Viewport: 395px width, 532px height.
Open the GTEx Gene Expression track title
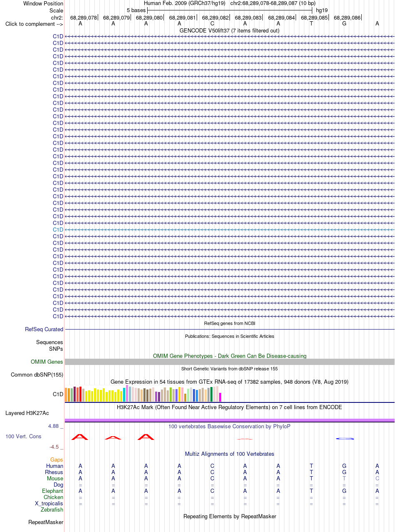230,382
